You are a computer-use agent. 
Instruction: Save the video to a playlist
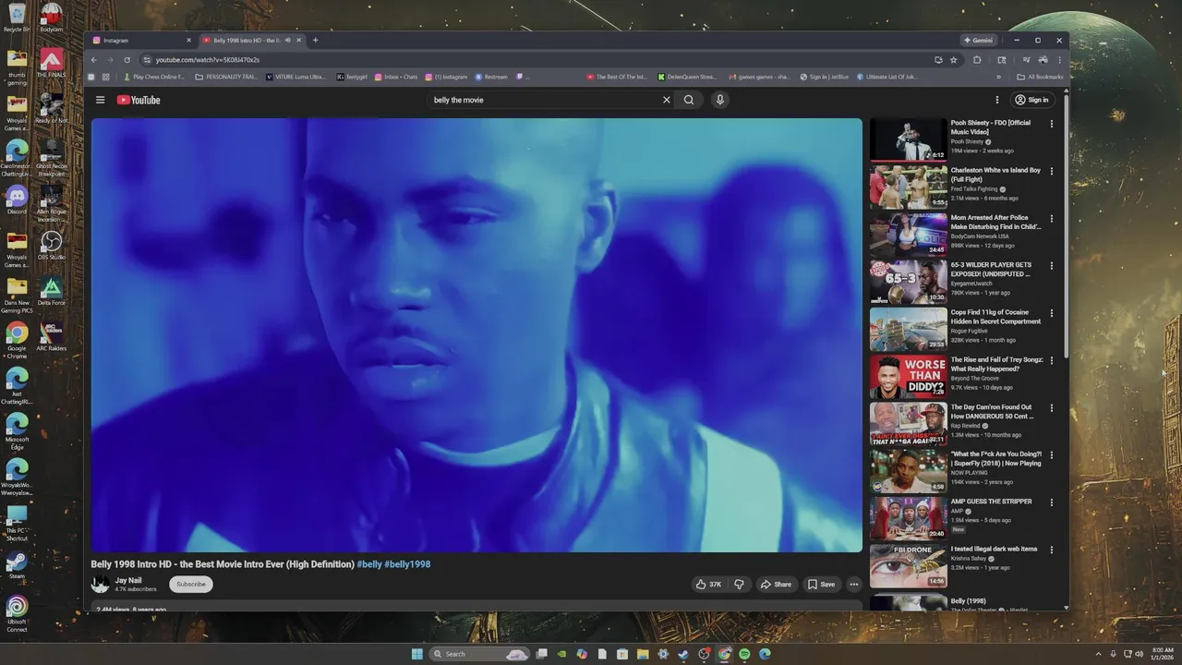click(821, 585)
